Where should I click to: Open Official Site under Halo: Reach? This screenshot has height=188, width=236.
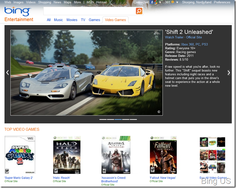point(59,181)
